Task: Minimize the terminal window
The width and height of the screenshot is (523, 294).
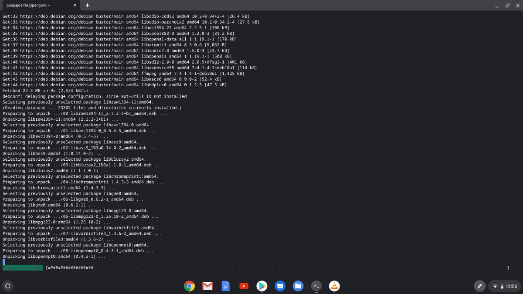Action: click(497, 5)
